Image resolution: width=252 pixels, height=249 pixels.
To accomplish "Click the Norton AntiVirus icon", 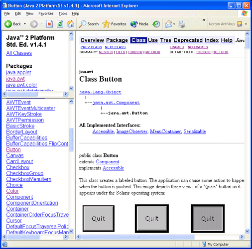I will click(x=240, y=24).
